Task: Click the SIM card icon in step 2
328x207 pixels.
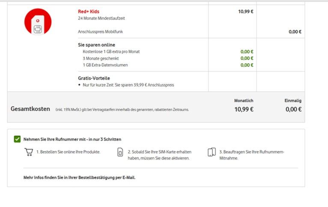Action: (x=120, y=152)
